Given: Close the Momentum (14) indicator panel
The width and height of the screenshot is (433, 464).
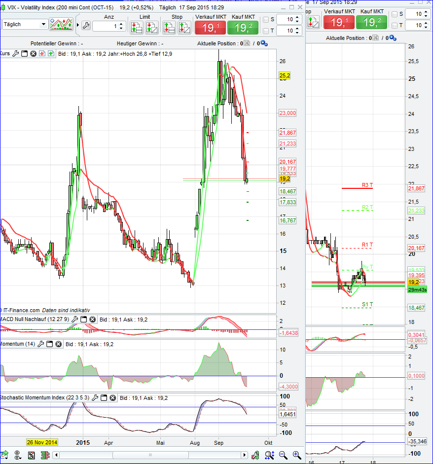Looking at the screenshot, I should coord(58,344).
